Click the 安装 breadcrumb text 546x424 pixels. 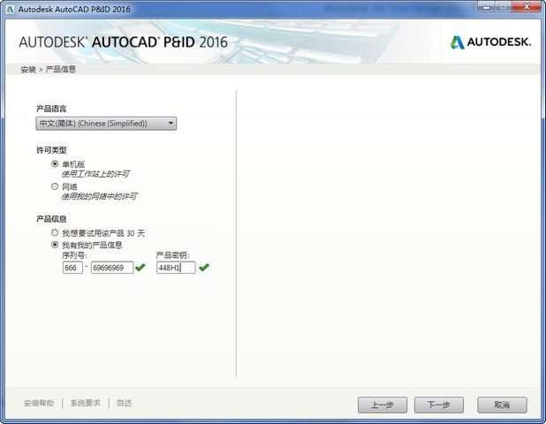(28, 69)
